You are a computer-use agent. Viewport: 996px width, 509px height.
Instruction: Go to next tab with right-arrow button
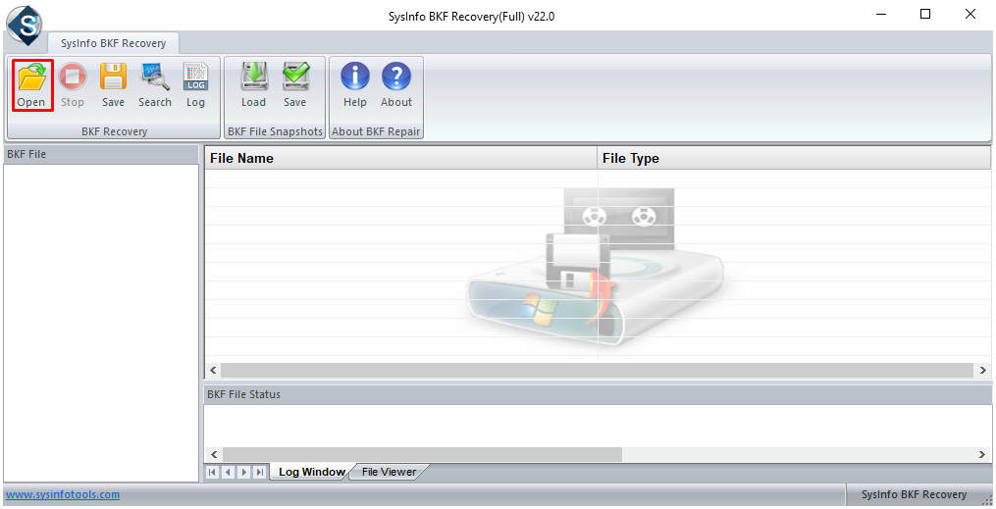pos(244,472)
